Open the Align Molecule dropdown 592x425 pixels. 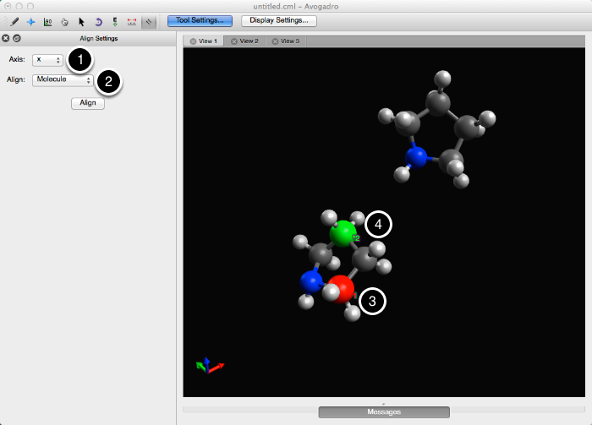[63, 80]
